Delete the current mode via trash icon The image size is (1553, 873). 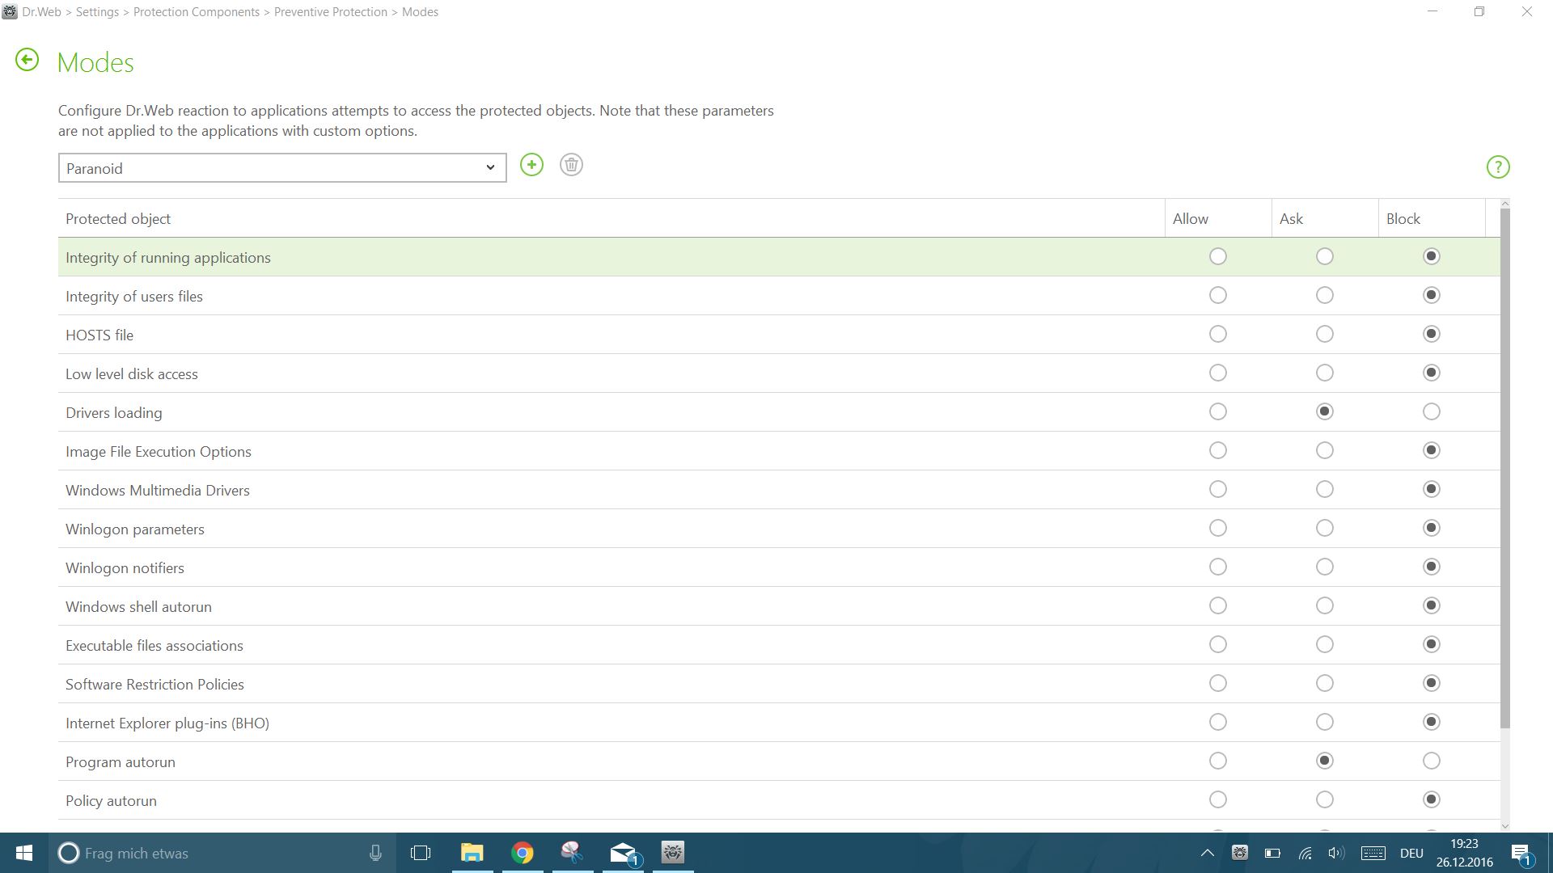pyautogui.click(x=571, y=166)
